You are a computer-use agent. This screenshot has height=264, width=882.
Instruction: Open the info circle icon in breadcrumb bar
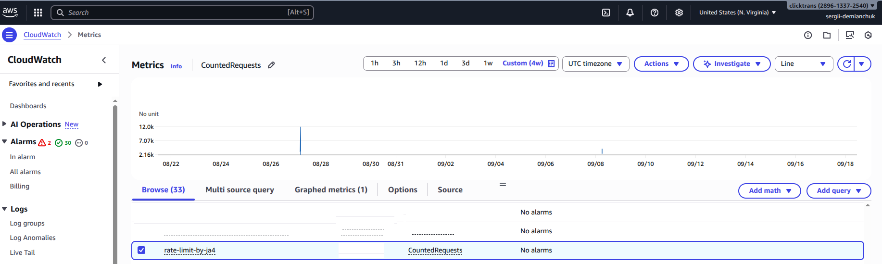point(808,35)
